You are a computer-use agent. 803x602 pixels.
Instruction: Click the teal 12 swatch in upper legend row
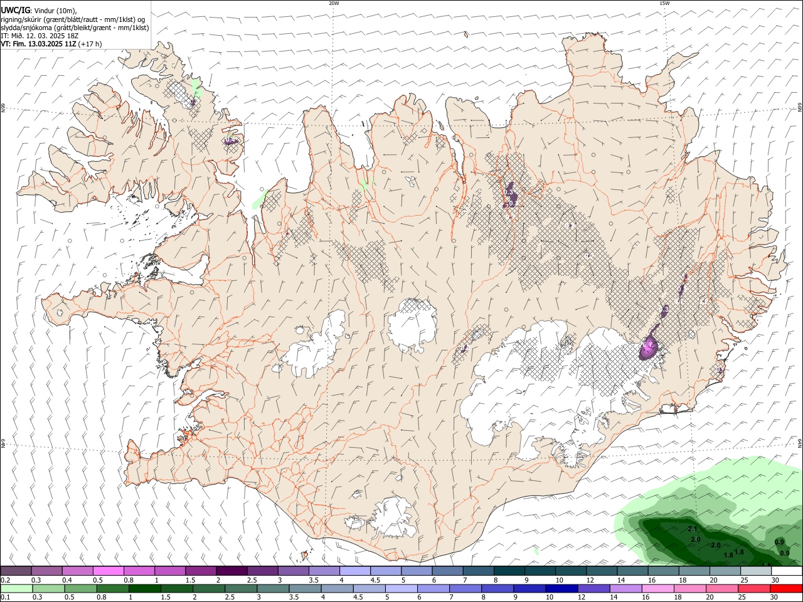(x=602, y=571)
